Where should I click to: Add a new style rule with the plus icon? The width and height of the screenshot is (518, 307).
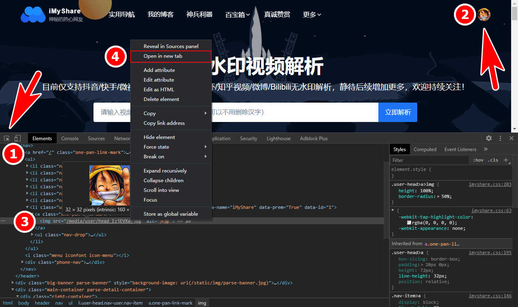pyautogui.click(x=506, y=160)
